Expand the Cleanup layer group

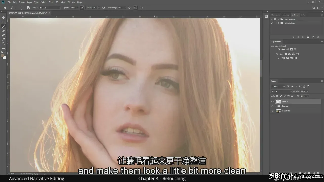[276, 106]
